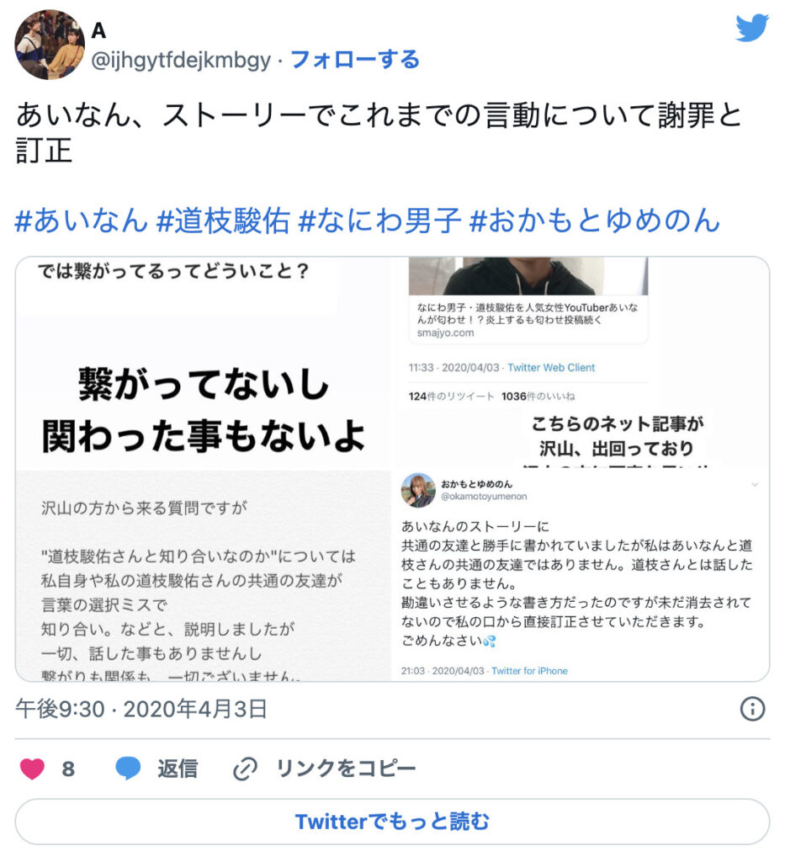Open the tweet timestamp 午後9:30 · 2020年4月3日
The image size is (785, 862).
tap(141, 709)
